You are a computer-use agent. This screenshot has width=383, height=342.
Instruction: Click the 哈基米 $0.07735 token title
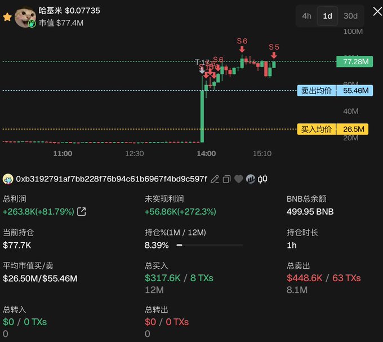point(69,11)
